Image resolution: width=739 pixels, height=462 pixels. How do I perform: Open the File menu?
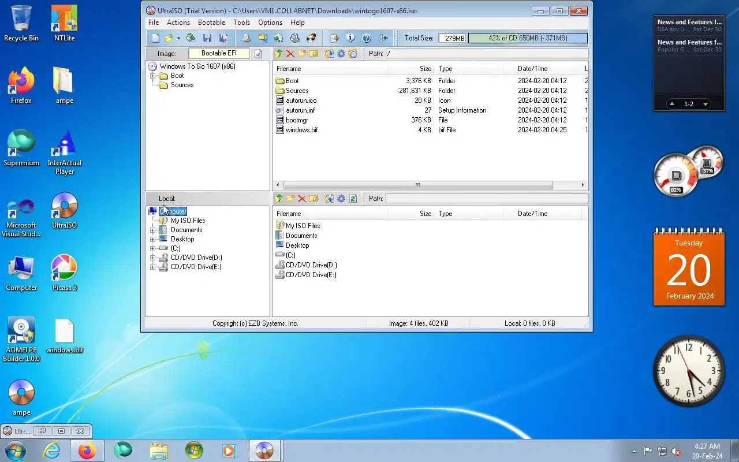[154, 23]
